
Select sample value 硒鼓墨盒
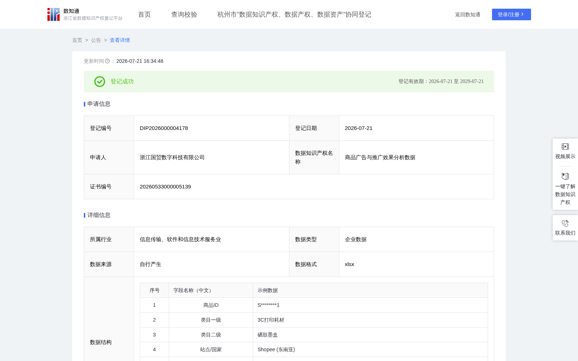(x=268, y=335)
